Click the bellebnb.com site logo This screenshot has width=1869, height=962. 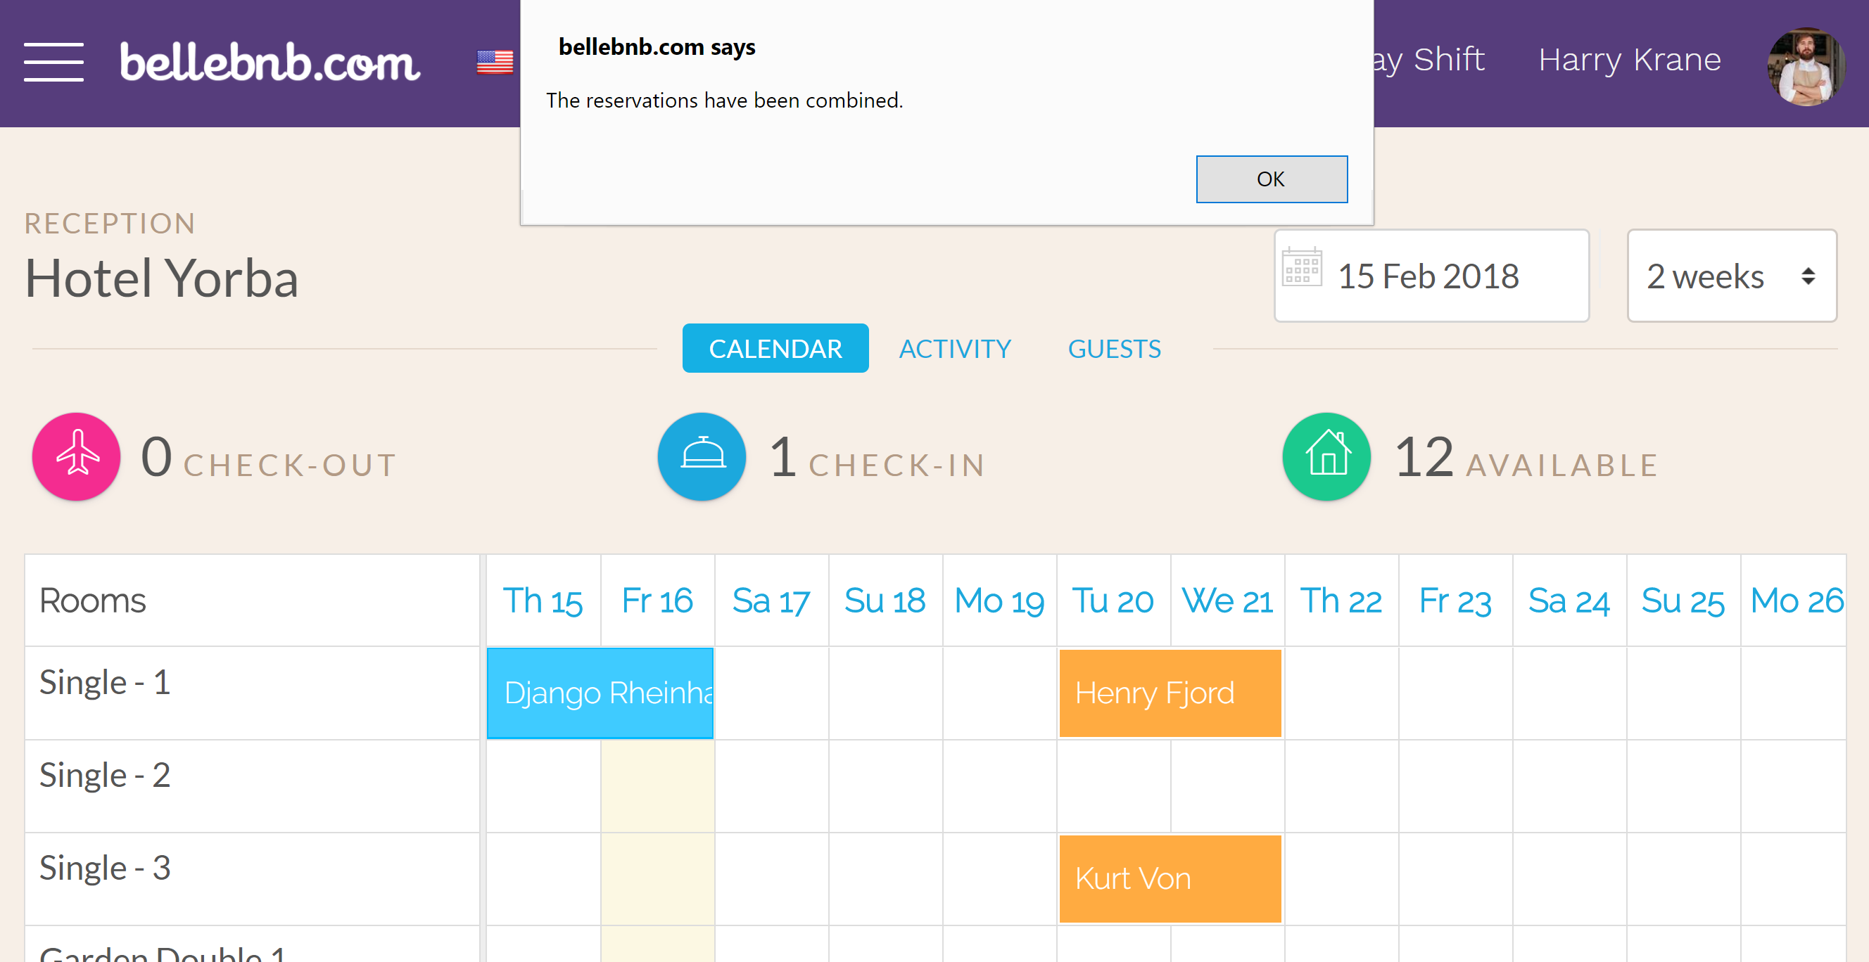click(270, 60)
